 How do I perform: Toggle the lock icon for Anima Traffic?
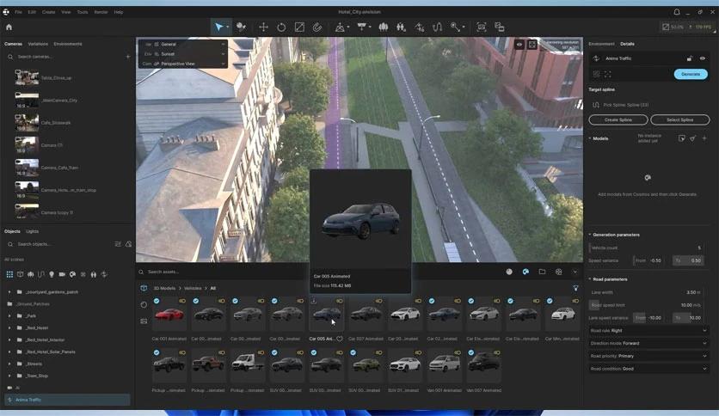pos(689,58)
